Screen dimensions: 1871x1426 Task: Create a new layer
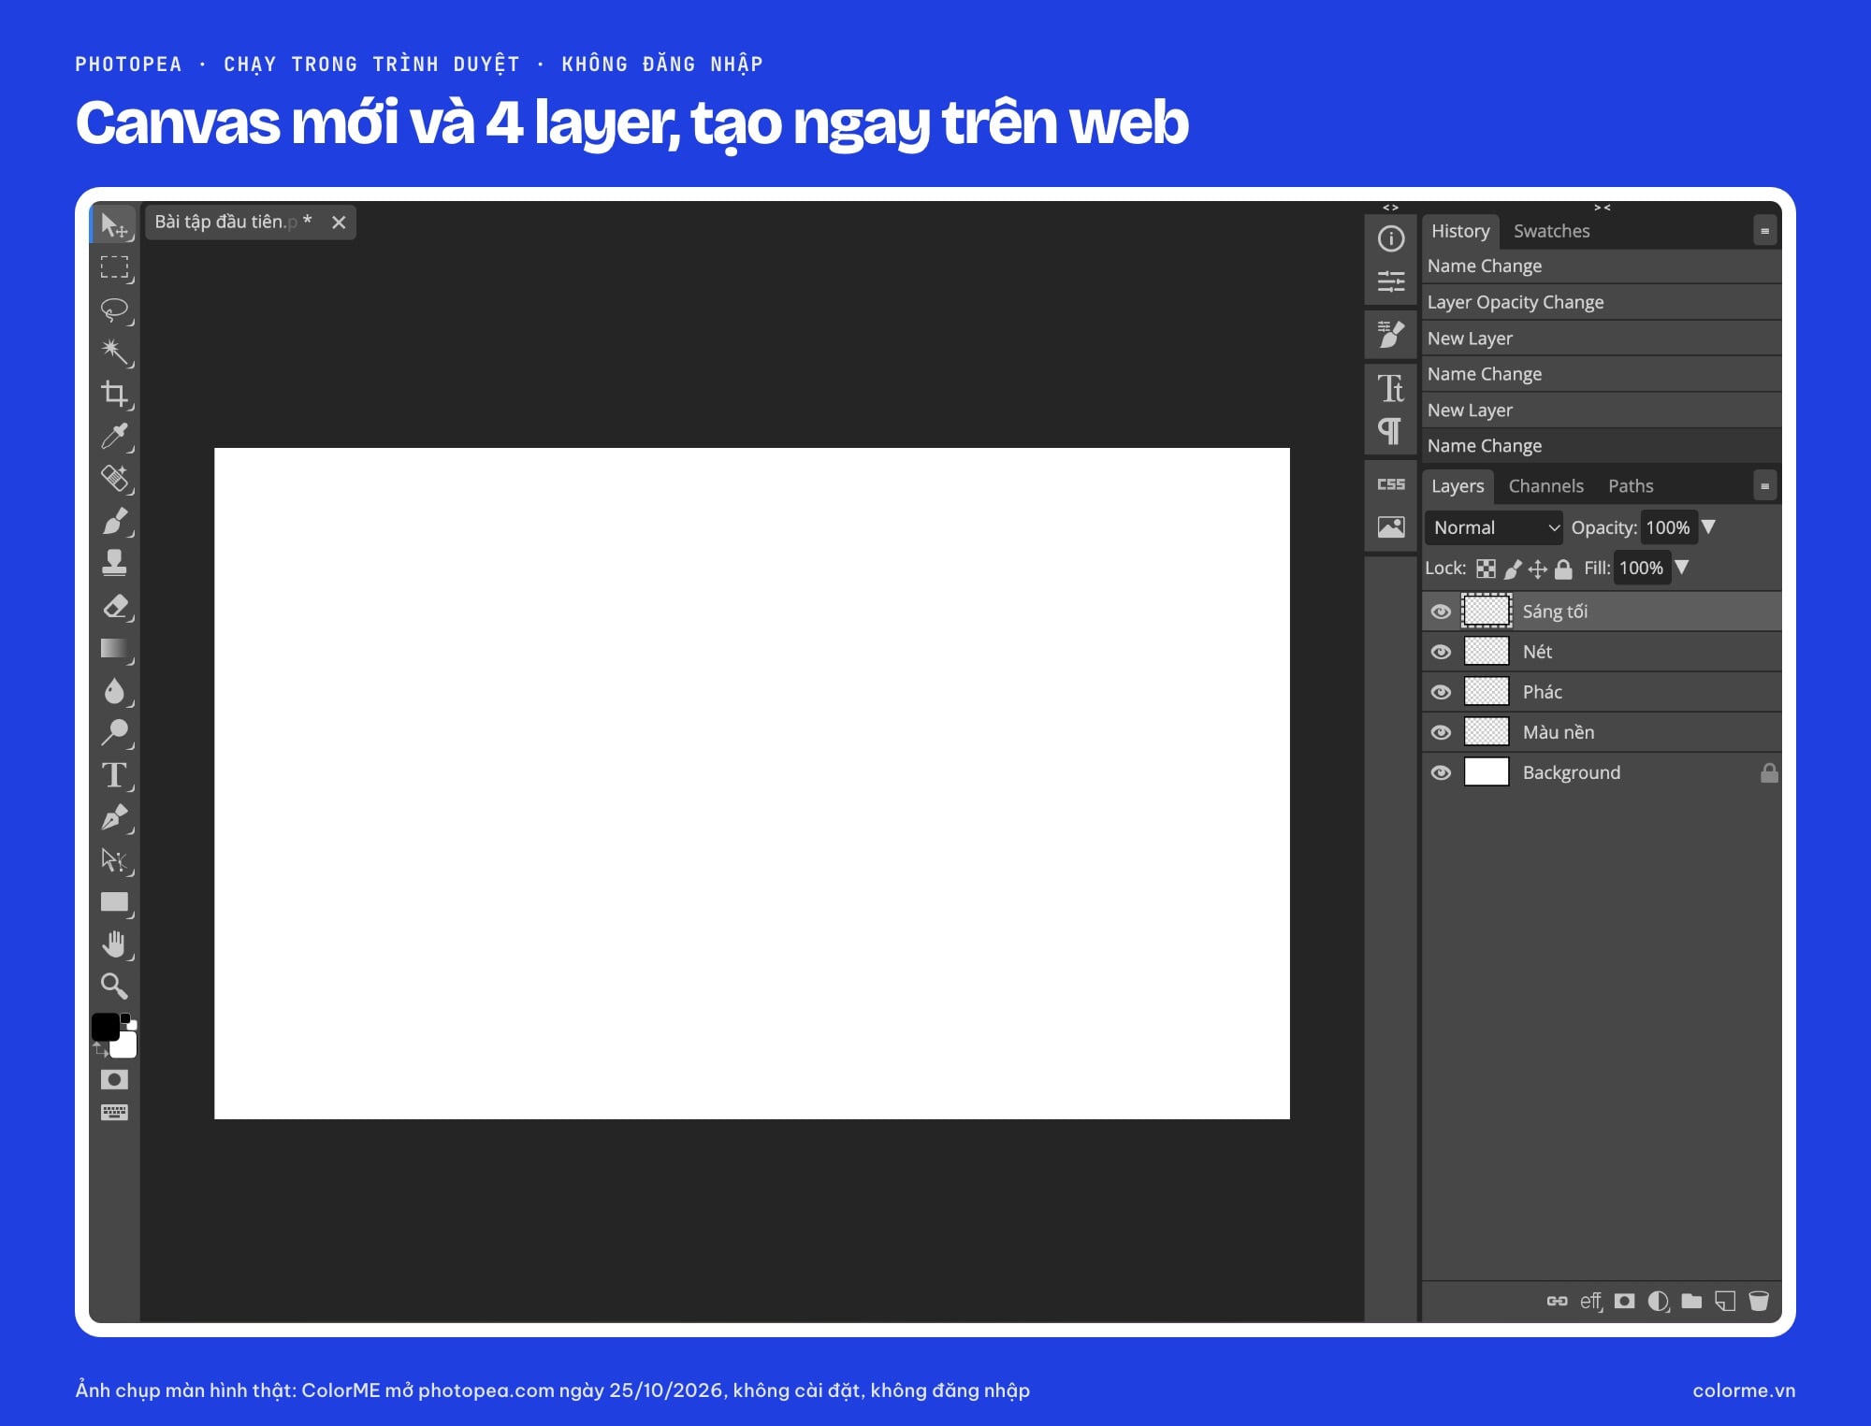[x=1725, y=1301]
